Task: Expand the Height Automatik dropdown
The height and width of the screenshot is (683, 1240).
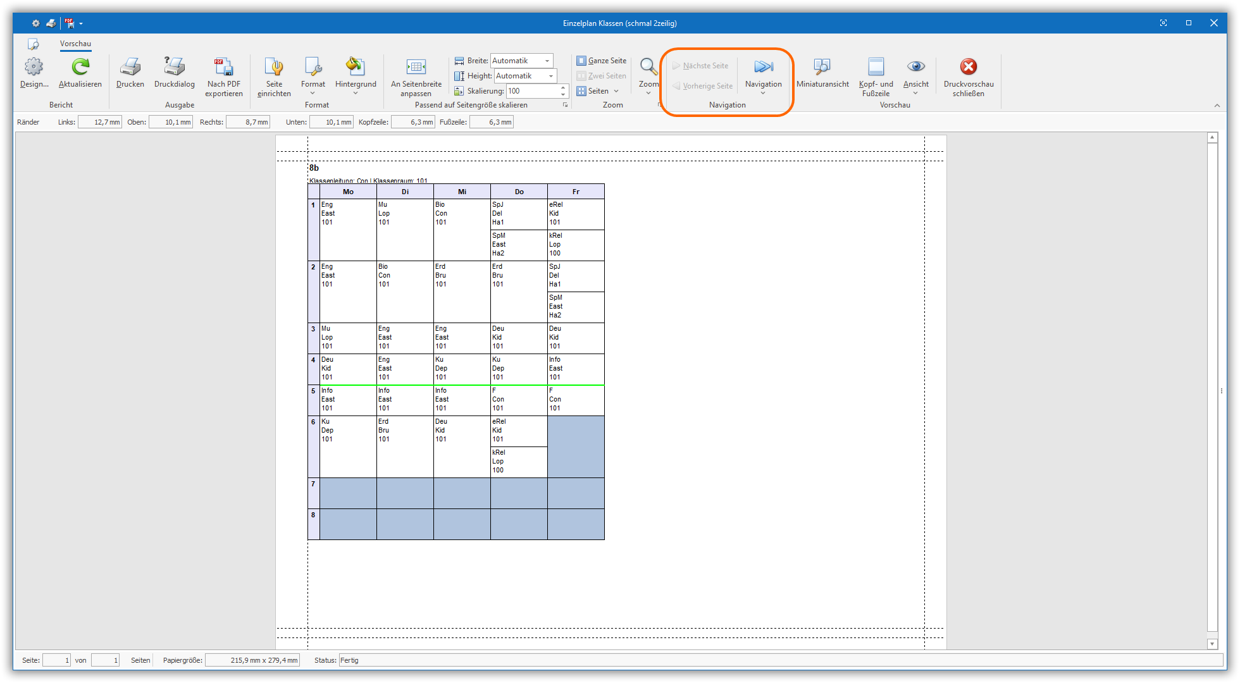Action: (x=551, y=76)
